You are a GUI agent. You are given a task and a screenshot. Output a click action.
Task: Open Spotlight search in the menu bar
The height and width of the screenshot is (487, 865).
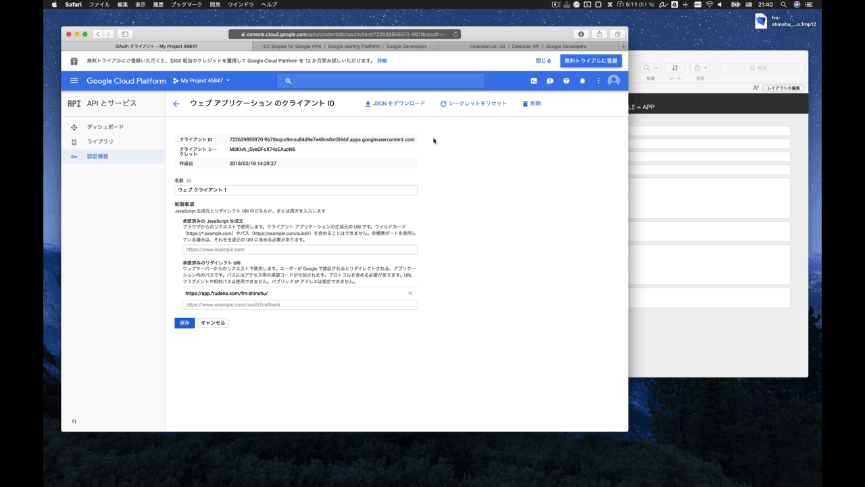tap(784, 5)
